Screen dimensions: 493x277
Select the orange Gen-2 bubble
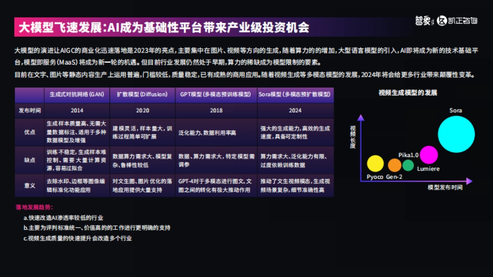click(394, 165)
